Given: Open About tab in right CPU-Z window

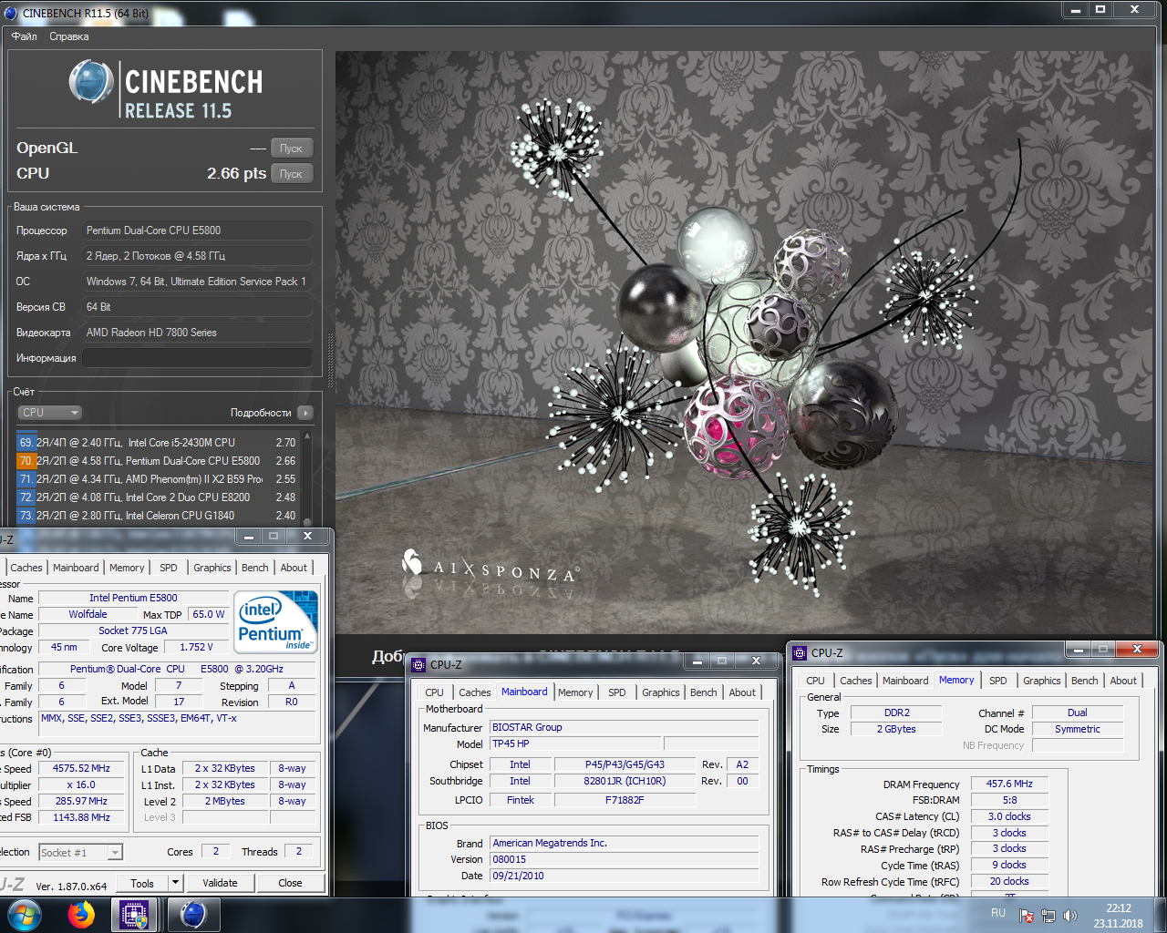Looking at the screenshot, I should pyautogui.click(x=1123, y=681).
